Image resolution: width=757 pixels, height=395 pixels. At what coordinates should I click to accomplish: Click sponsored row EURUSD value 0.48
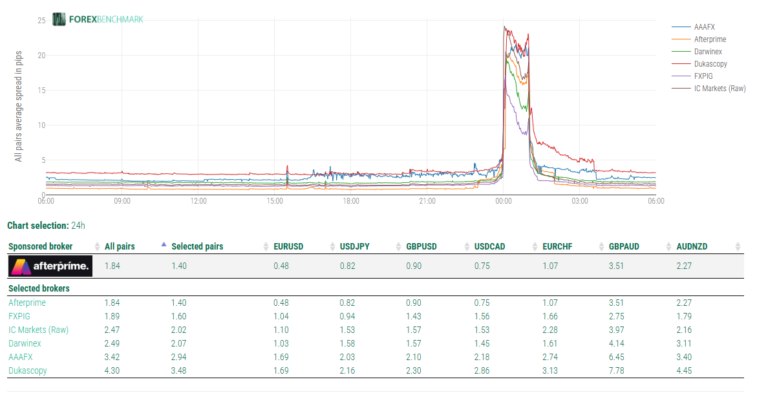281,266
